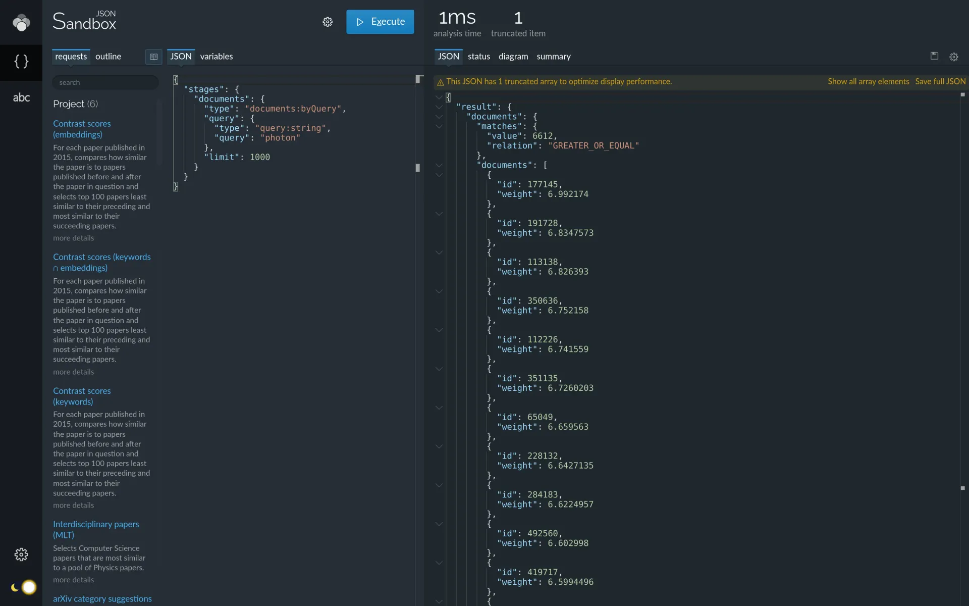Save the result using disk icon
The height and width of the screenshot is (606, 969).
pyautogui.click(x=934, y=56)
